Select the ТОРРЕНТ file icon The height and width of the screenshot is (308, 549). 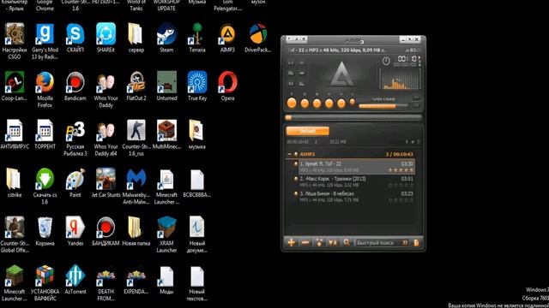tap(45, 134)
